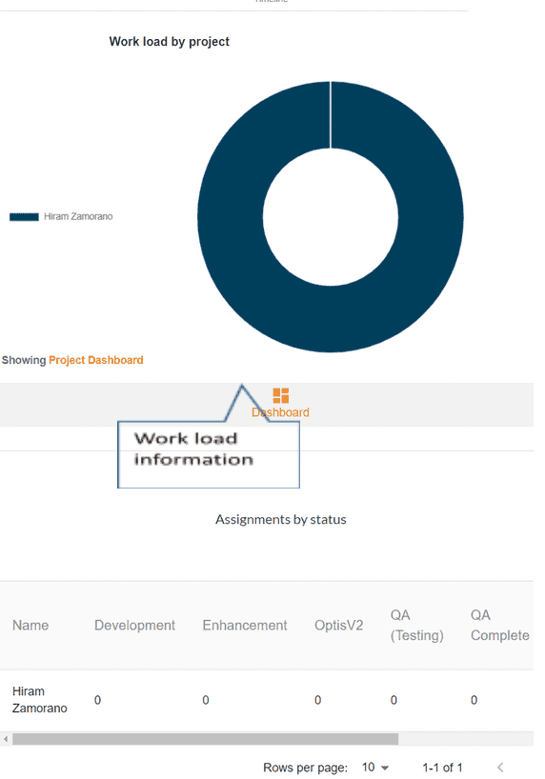Sort by the OptisV2 column header

[338, 626]
